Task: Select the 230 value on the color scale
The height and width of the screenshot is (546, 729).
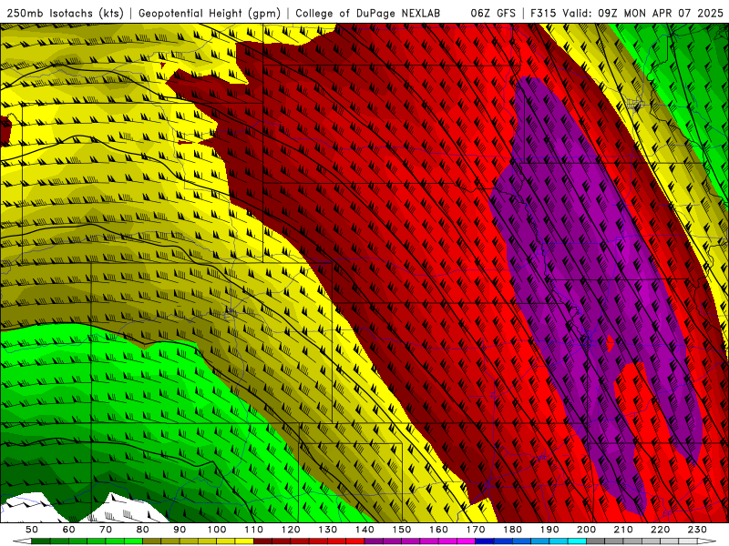Action: pos(697,530)
